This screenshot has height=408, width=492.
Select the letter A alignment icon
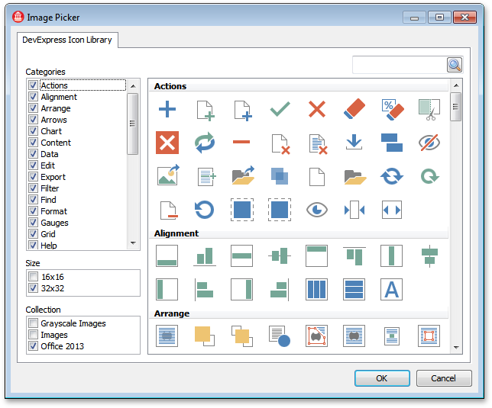pyautogui.click(x=391, y=289)
